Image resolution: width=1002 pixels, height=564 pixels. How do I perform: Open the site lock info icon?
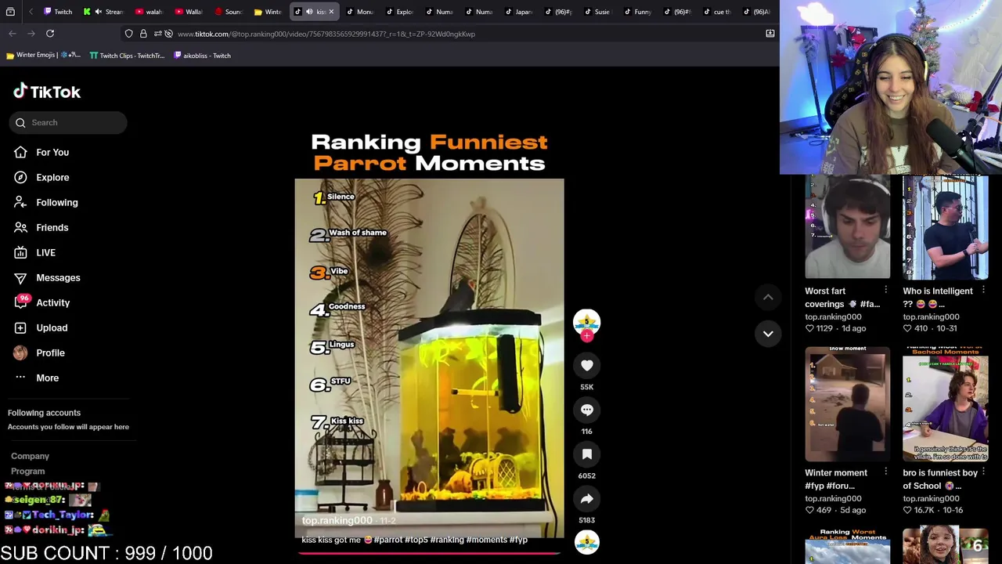[143, 34]
